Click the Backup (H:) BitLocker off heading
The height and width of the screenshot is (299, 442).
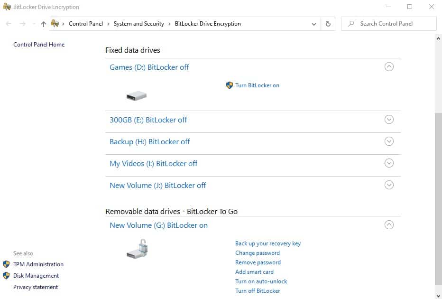[150, 141]
